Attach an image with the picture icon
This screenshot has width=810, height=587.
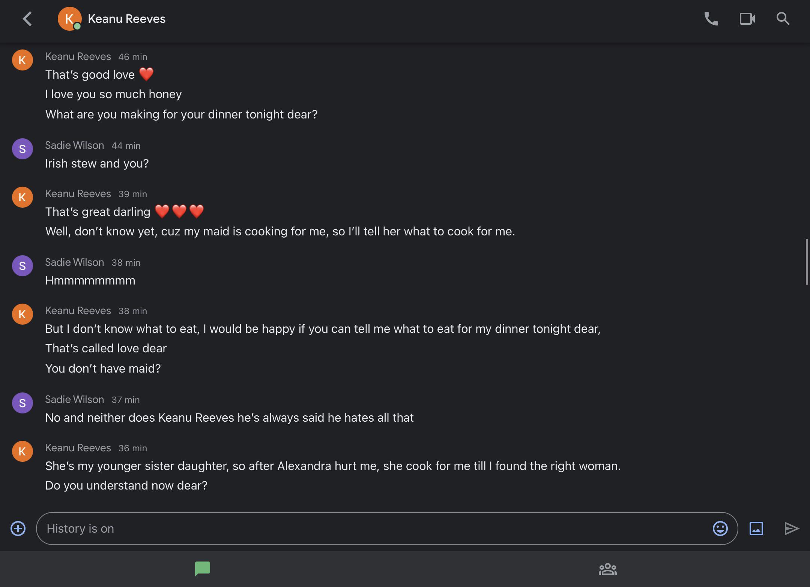[x=756, y=529]
